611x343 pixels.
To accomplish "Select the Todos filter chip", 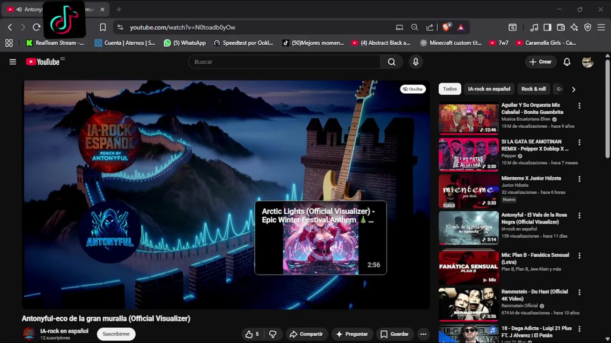I will pyautogui.click(x=450, y=89).
